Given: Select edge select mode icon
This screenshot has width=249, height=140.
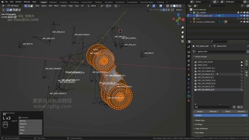Looking at the screenshot, I should tap(29, 6).
